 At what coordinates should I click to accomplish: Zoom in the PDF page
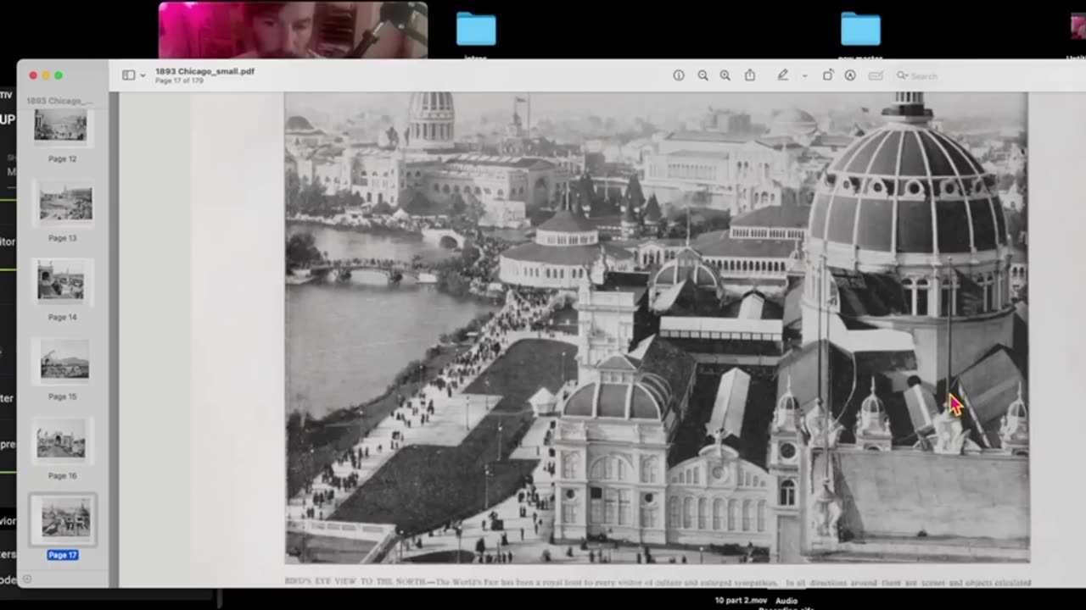(x=725, y=75)
